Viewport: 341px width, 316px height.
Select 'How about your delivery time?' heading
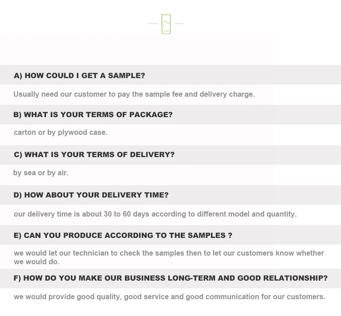[170, 195]
